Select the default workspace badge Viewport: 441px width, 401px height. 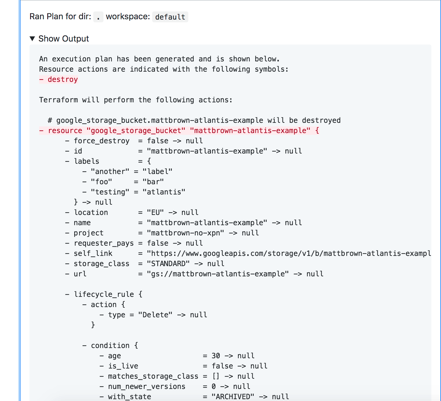(170, 17)
